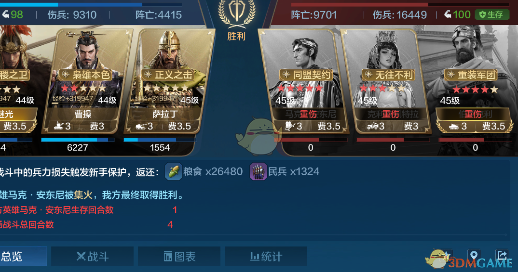Click the central victory shield emblem
Viewport: 518px width, 272px height.
pos(237,13)
